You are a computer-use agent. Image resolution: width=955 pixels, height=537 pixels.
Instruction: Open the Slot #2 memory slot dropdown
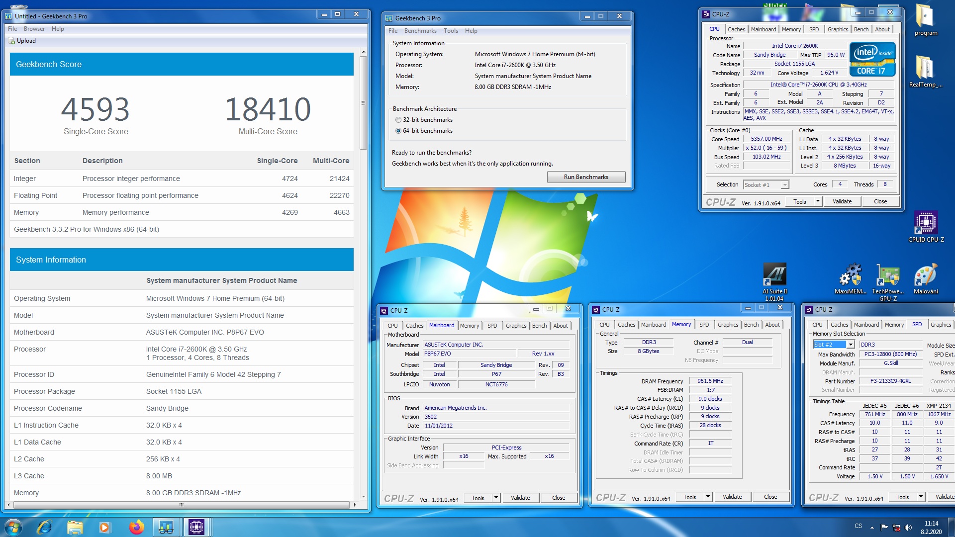[x=851, y=345]
